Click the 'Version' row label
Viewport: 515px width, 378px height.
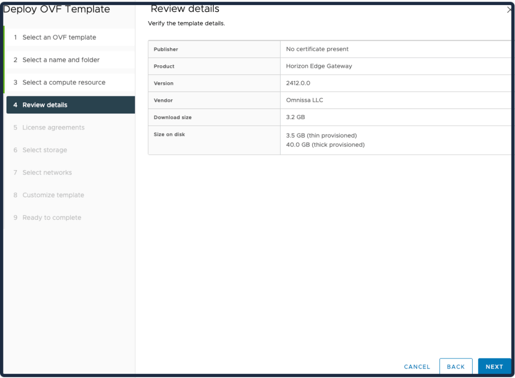tap(163, 84)
